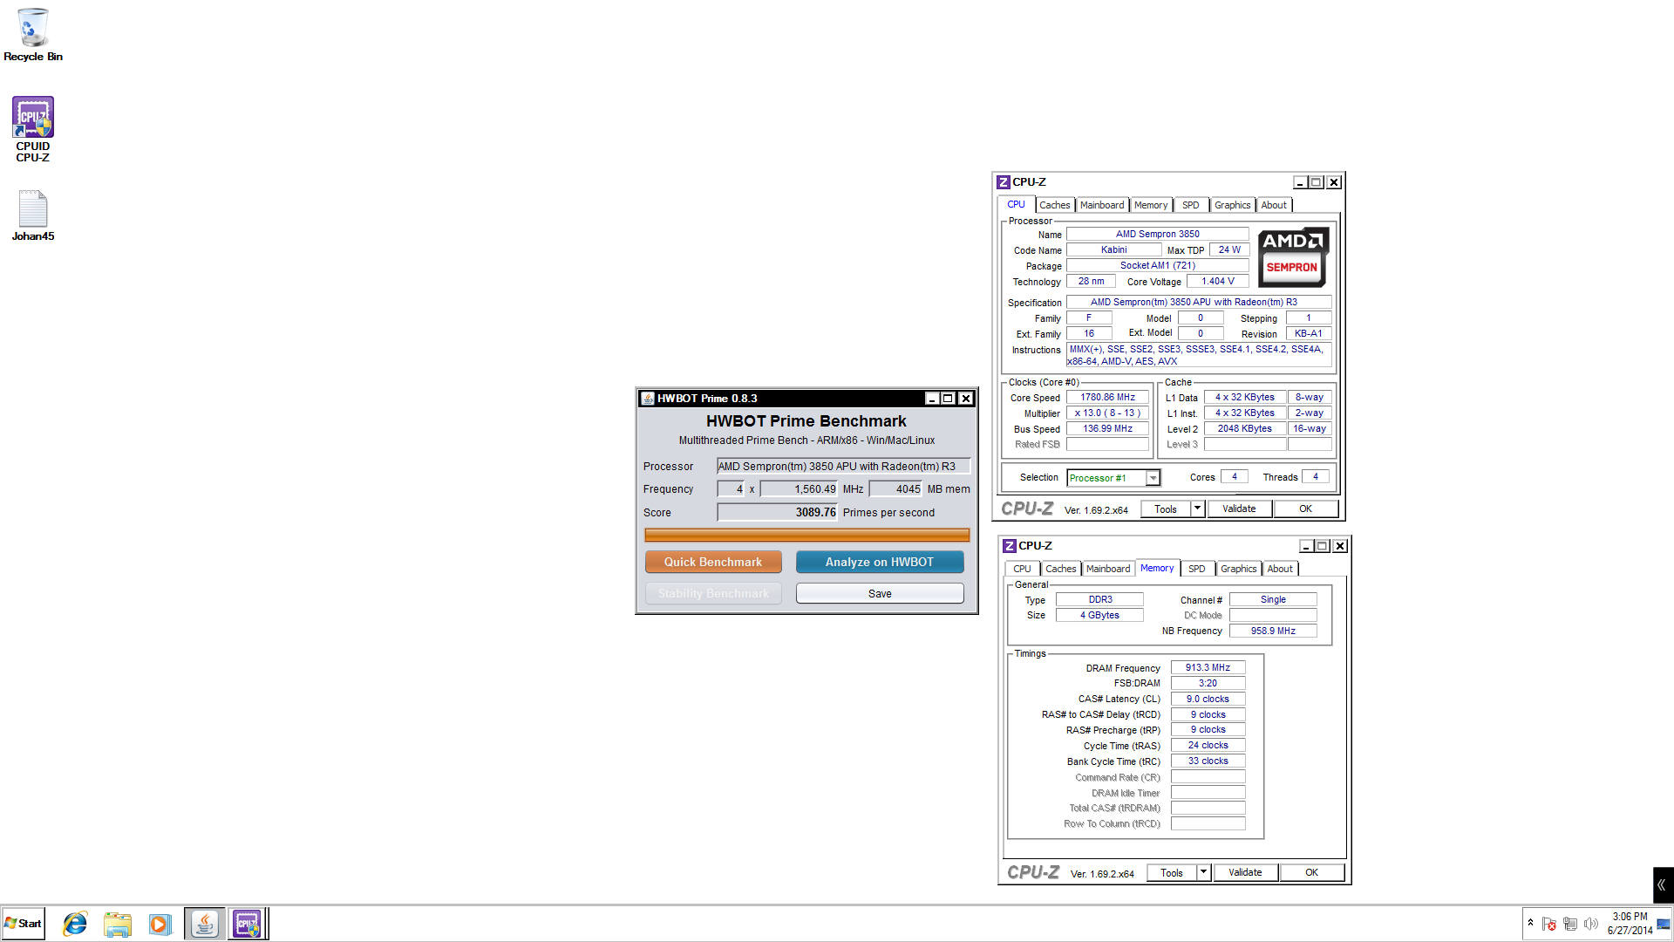The image size is (1674, 942).
Task: Select the Johan45 text file icon
Action: pyautogui.click(x=33, y=215)
